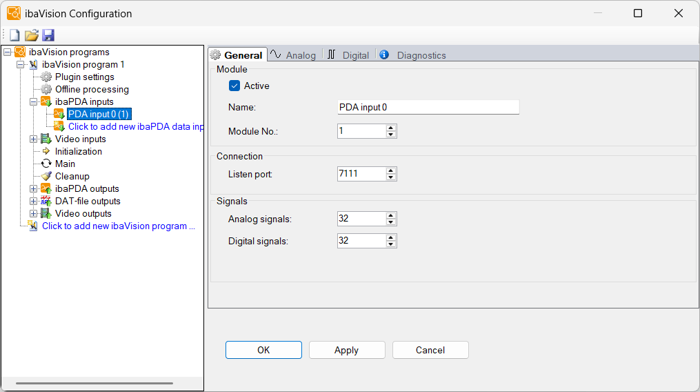Select the Offline processing tree item
This screenshot has height=392, width=700.
point(92,90)
